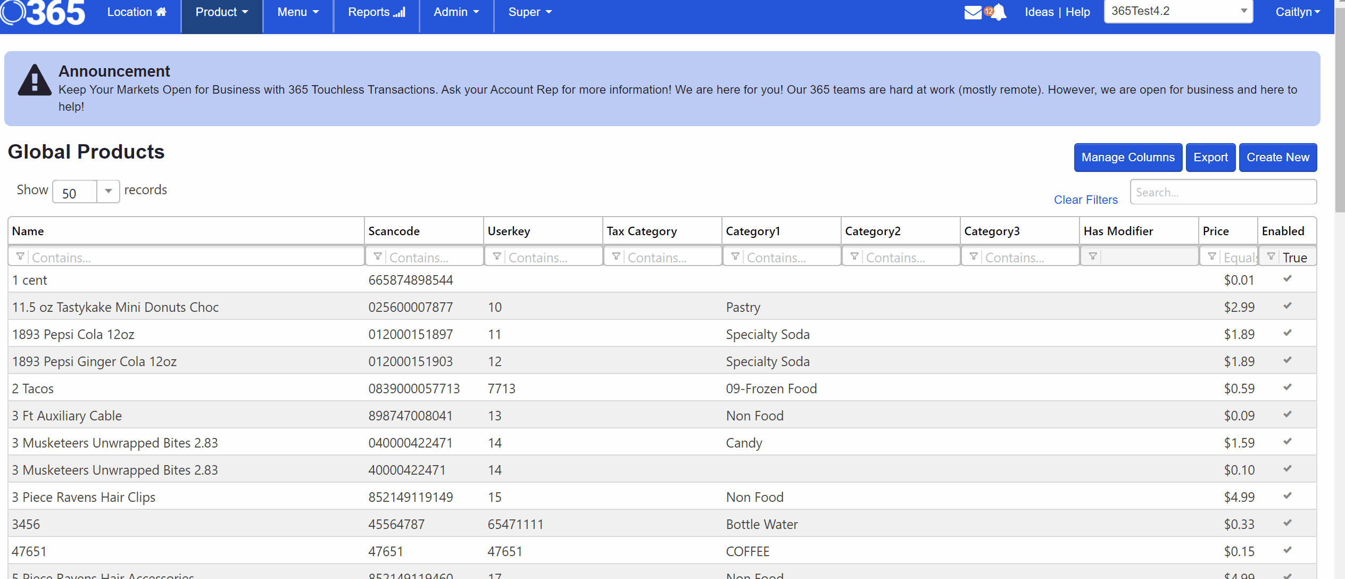Viewport: 1345px width, 579px height.
Task: Click the Enabled filter funnel icon
Action: click(x=1271, y=257)
